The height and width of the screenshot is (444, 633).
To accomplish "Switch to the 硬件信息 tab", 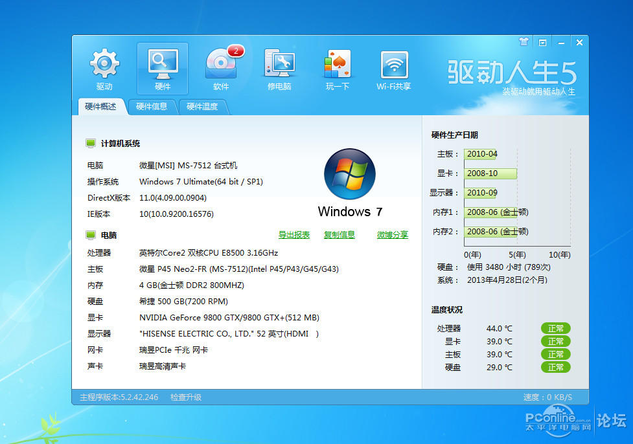I will pos(152,106).
